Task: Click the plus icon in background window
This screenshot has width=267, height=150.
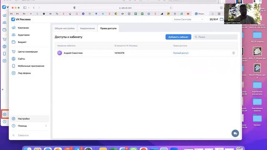Action: [x=3, y=90]
